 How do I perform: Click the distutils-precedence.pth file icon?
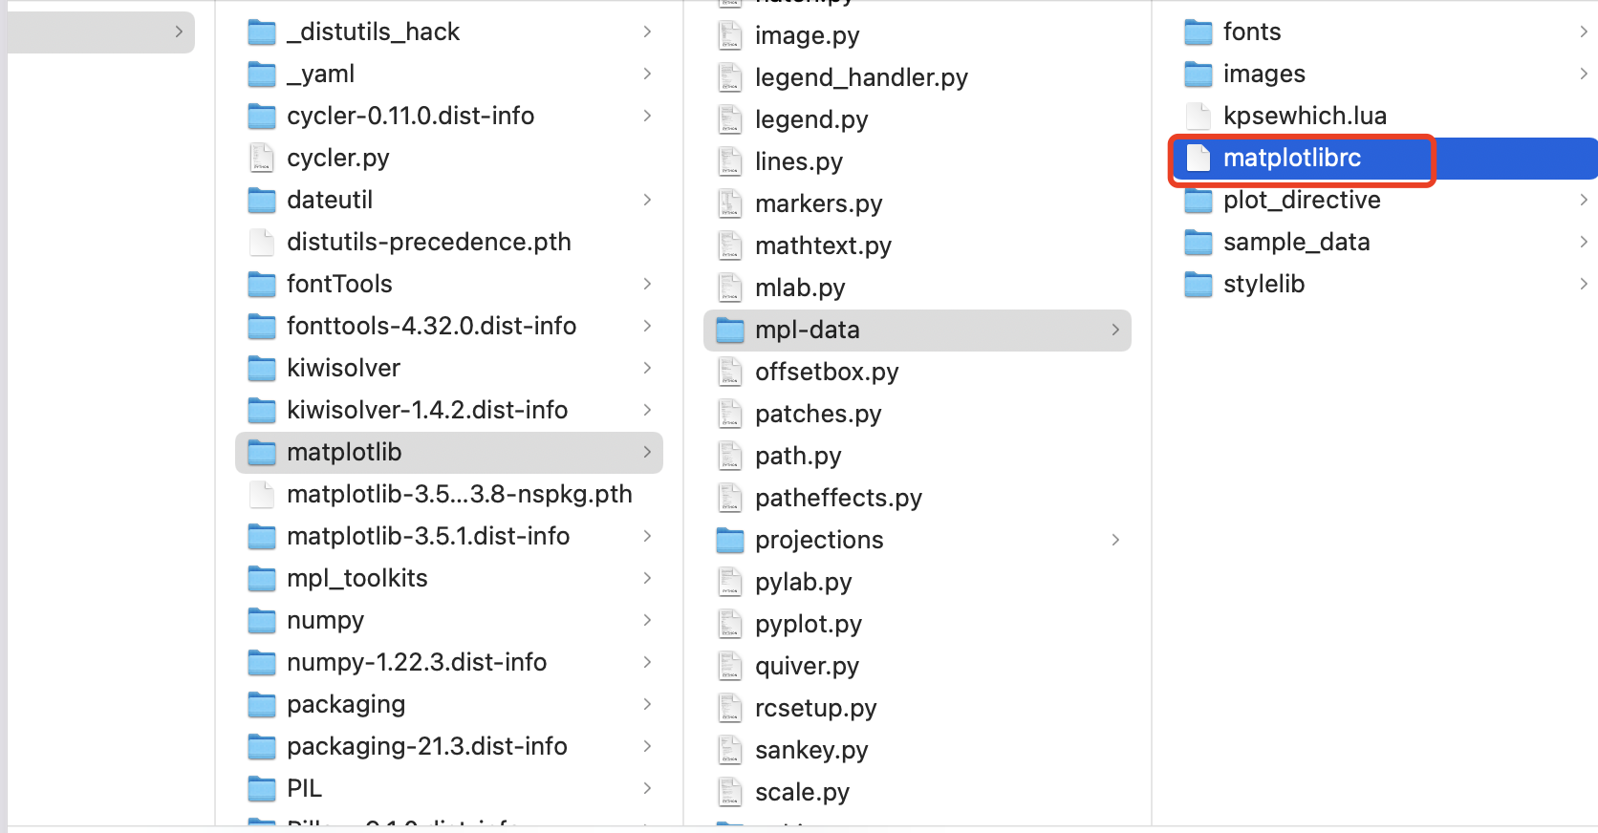tap(262, 242)
